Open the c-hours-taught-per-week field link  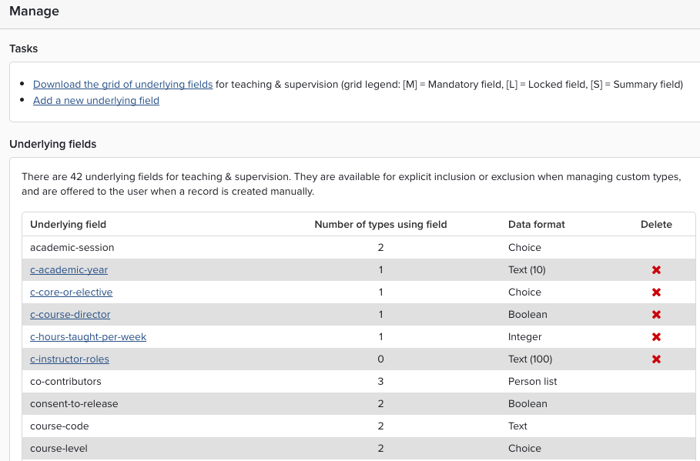(88, 337)
